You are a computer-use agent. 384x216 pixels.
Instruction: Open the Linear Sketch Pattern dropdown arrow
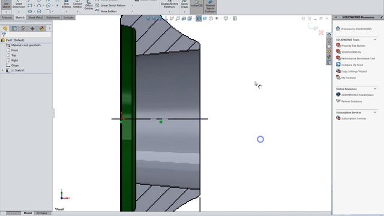(133, 5)
